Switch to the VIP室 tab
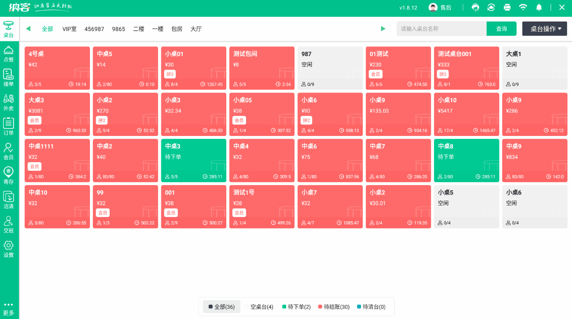The height and width of the screenshot is (319, 572). tap(69, 29)
